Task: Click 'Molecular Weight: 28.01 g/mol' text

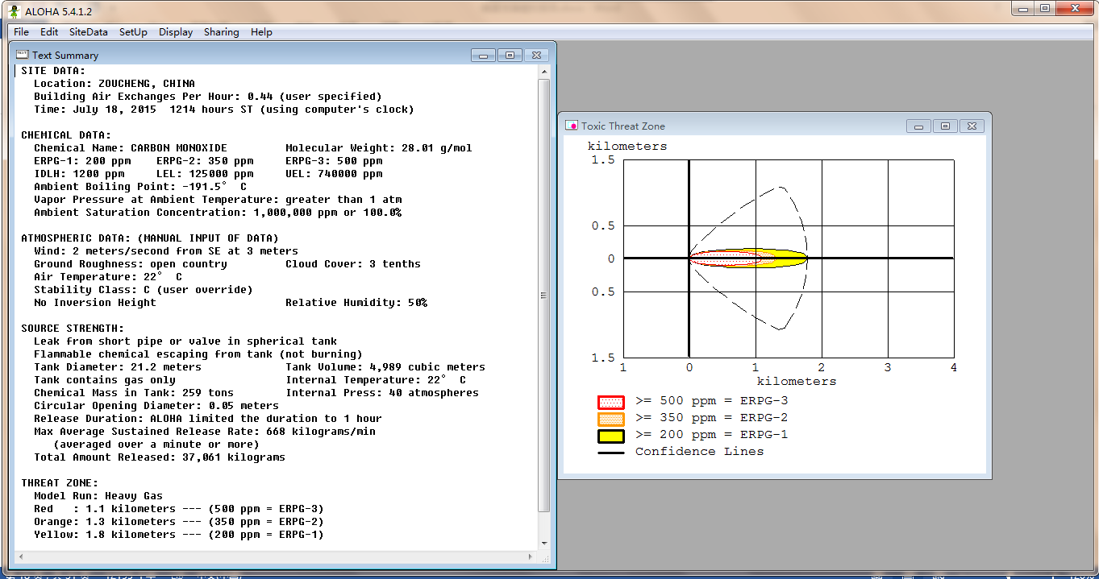Action: [379, 148]
